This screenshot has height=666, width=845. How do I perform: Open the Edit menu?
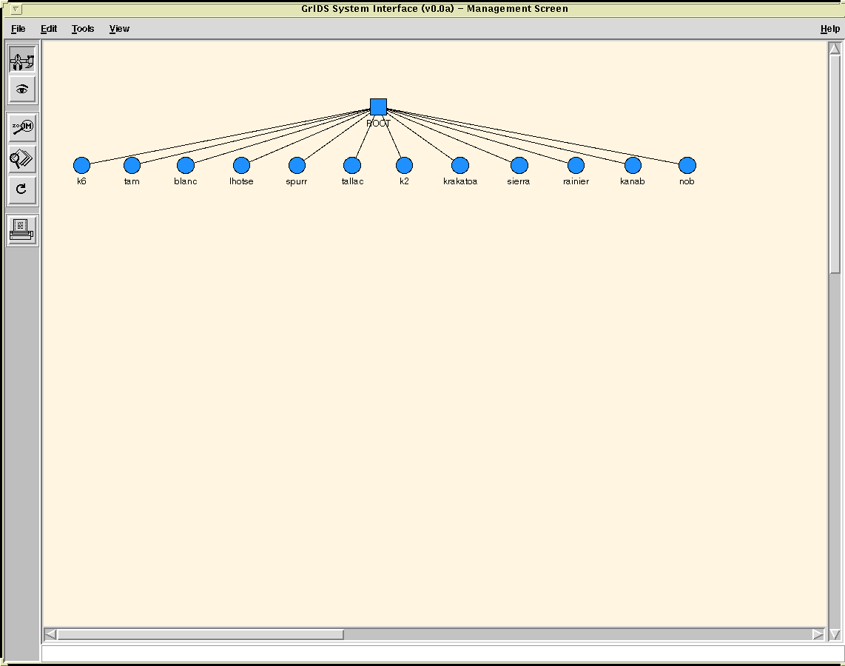point(49,29)
